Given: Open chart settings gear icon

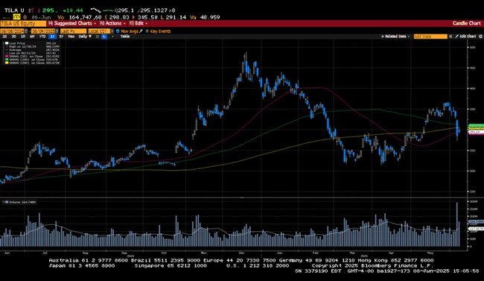Looking at the screenshot, I should point(480,37).
